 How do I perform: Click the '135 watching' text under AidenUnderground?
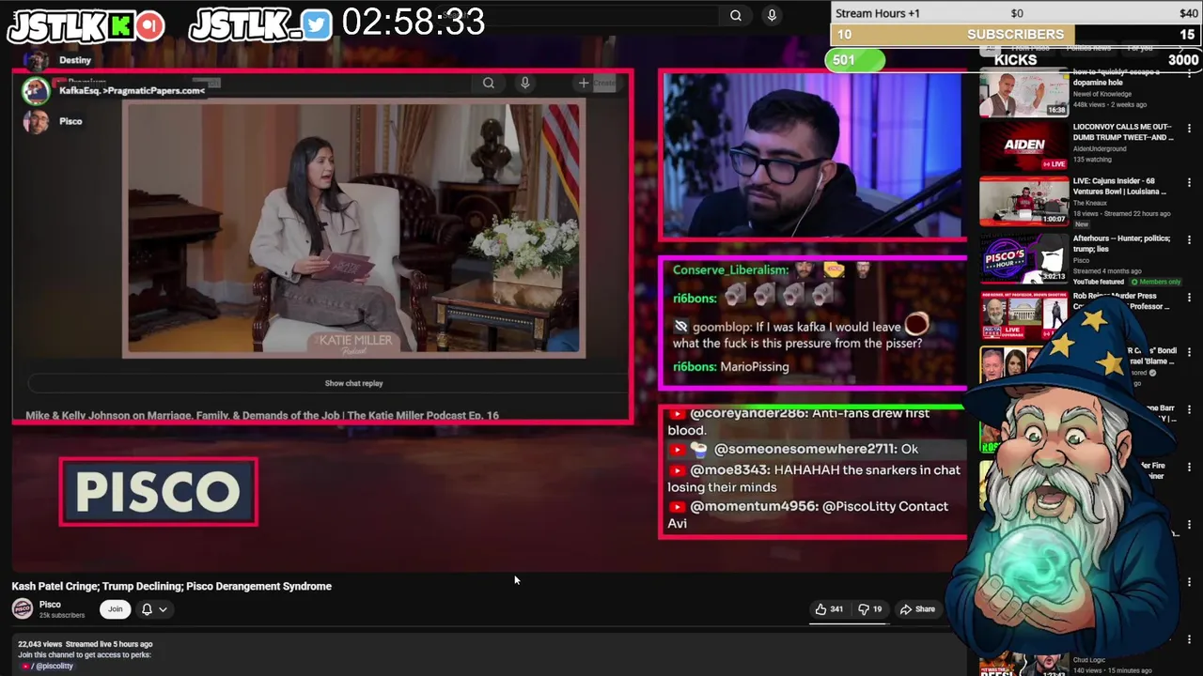1092,160
